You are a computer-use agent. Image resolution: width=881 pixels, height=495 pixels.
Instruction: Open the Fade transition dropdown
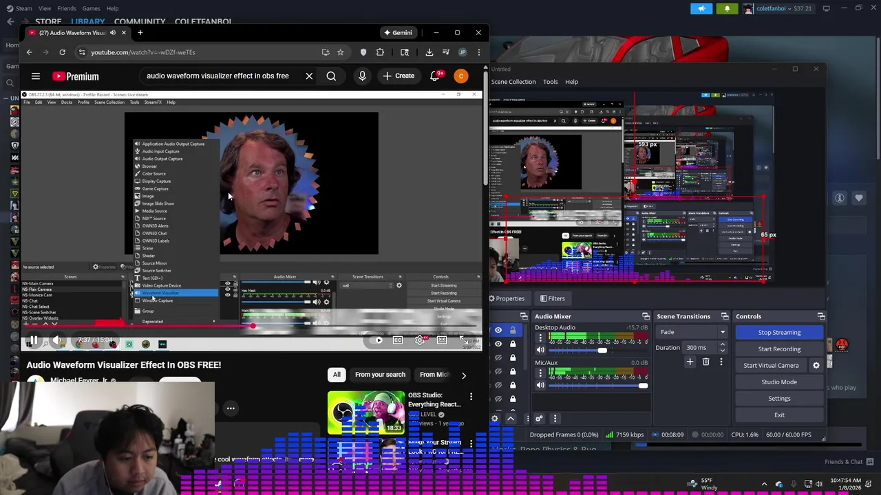692,332
